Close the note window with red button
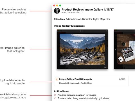 [x=54, y=6]
